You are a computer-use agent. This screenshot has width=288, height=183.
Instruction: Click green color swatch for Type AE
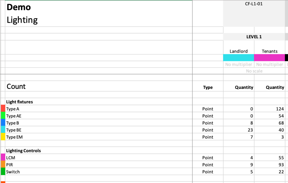click(x=3, y=115)
